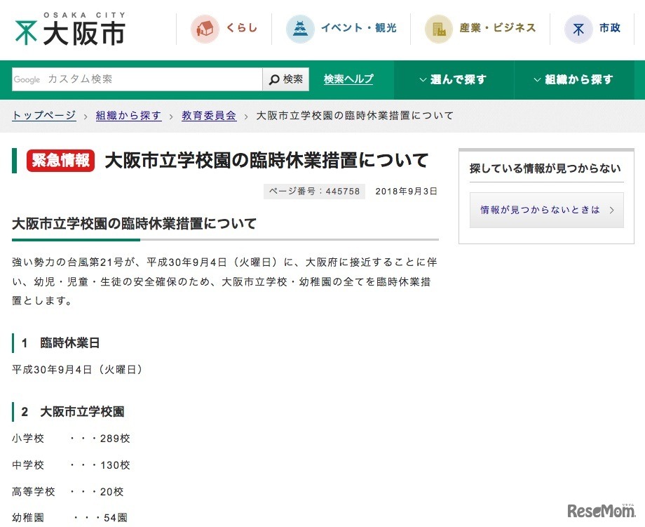
Task: Click the 緊急情報 emergency badge
Action: click(60, 160)
